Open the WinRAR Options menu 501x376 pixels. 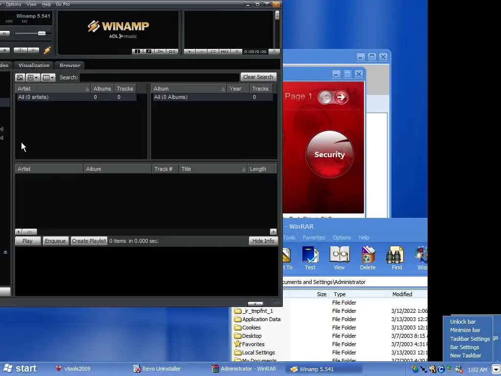(x=342, y=237)
